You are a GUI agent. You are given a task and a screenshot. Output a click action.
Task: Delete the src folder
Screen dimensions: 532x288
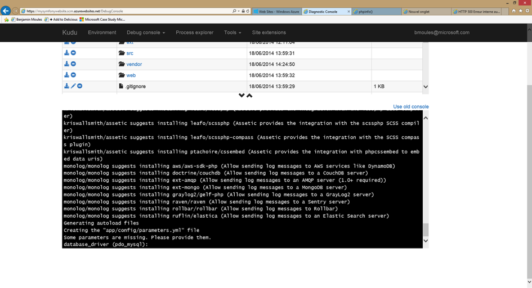[73, 53]
